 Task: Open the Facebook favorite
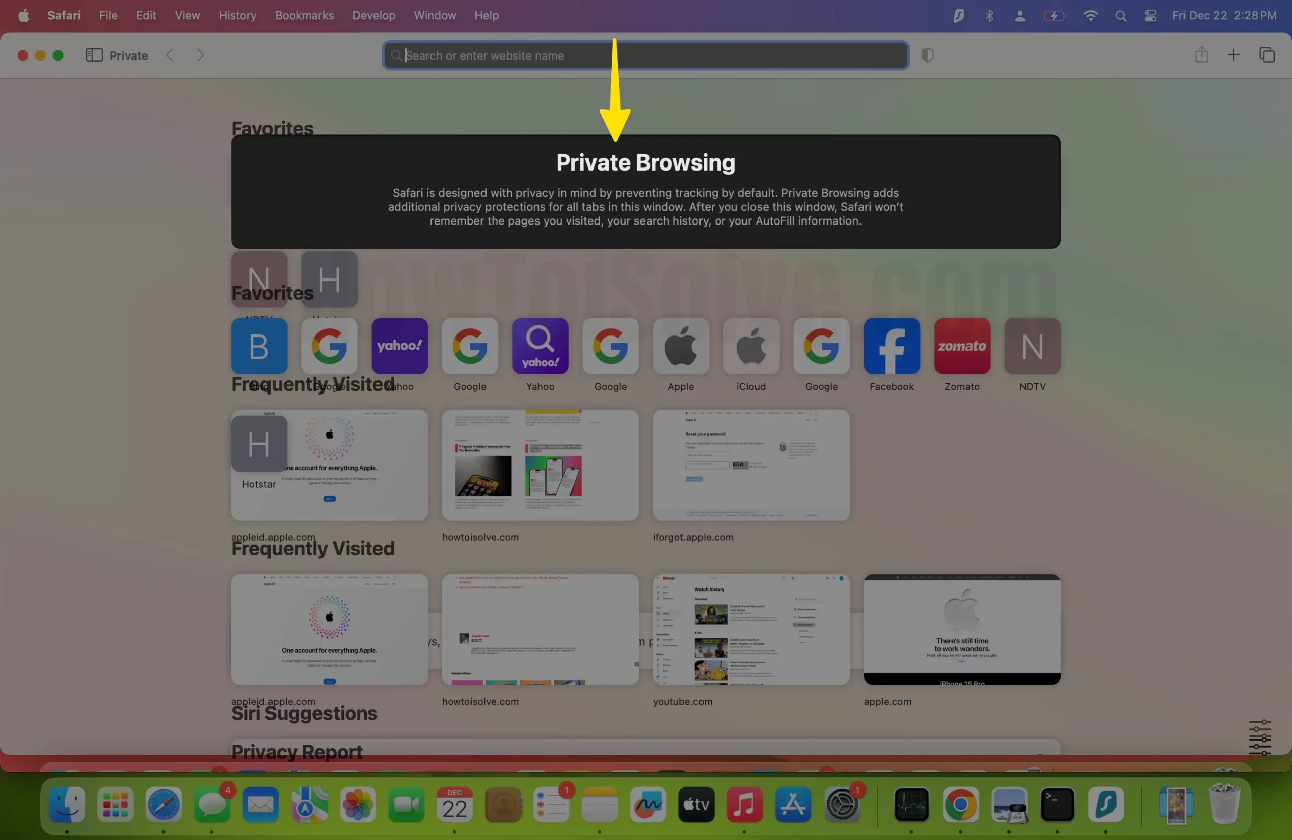coord(891,346)
